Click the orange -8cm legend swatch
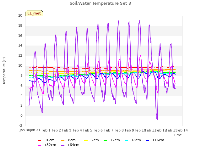201x151 pixels. click(62, 141)
